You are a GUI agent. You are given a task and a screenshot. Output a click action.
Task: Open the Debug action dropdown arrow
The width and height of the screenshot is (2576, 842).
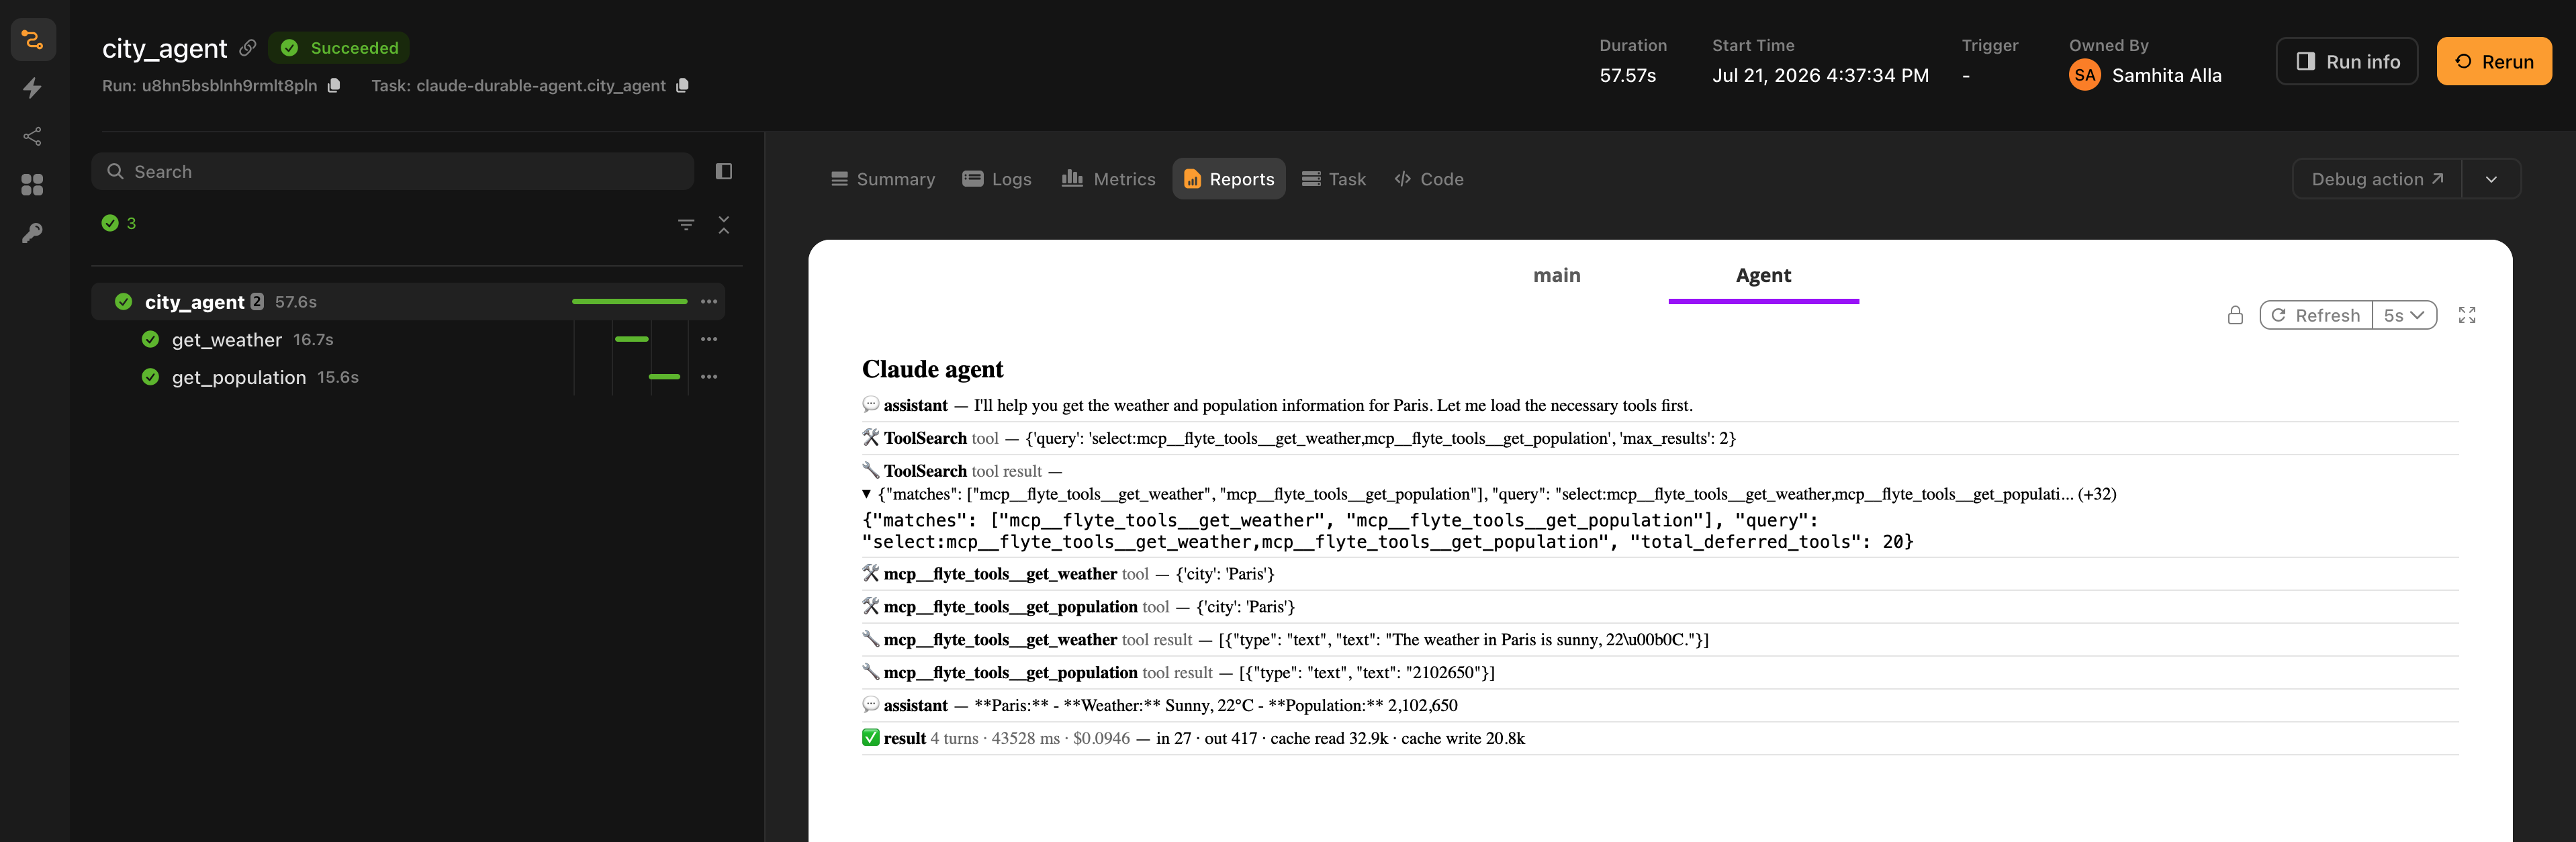pyautogui.click(x=2491, y=179)
